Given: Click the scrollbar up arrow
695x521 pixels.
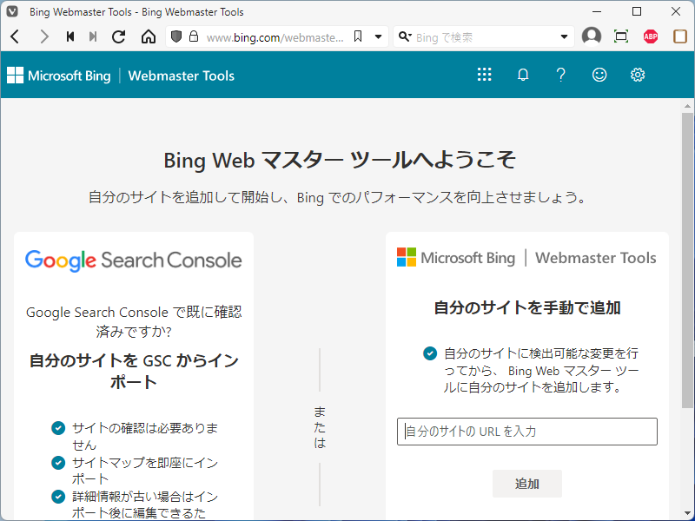Looking at the screenshot, I should [687, 106].
